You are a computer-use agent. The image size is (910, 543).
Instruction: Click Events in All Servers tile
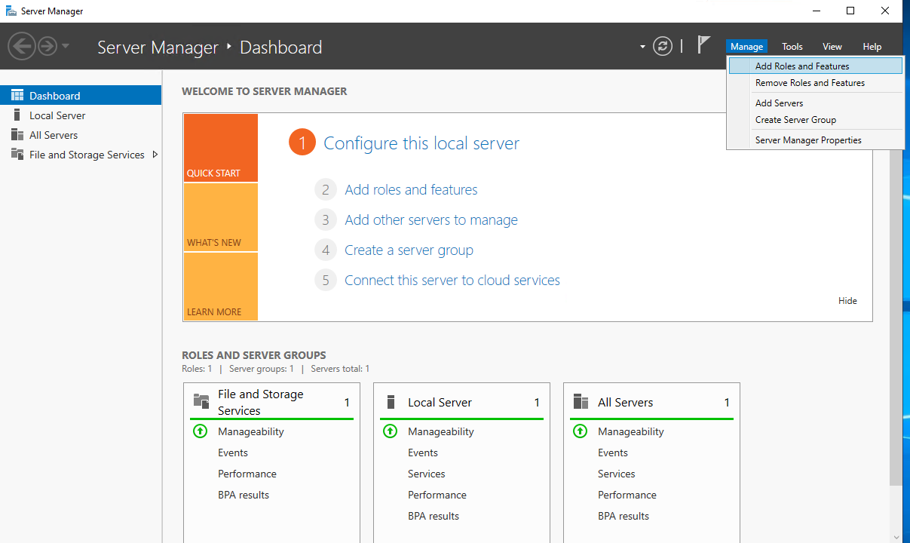[613, 453]
